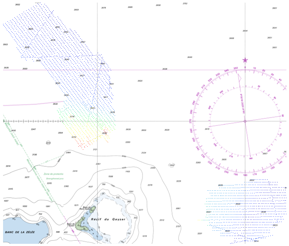Click the magenta star symbol above the compass
Image resolution: width=289 pixels, height=246 pixels.
pyautogui.click(x=245, y=60)
